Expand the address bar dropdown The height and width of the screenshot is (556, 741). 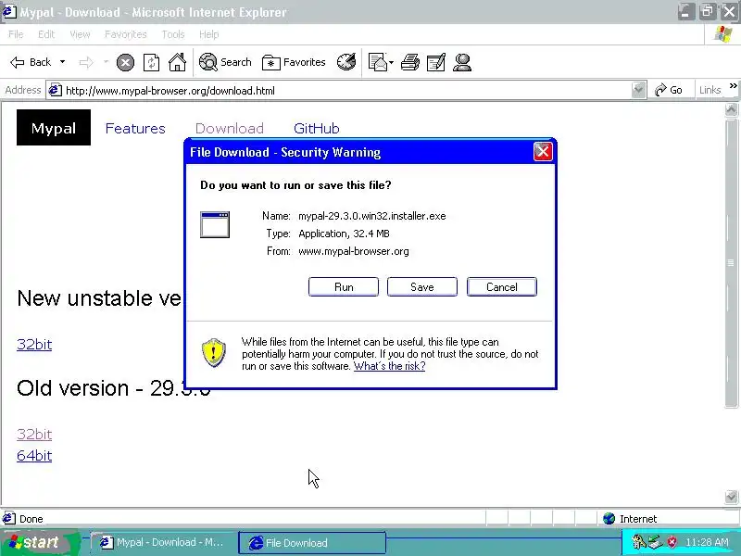coord(638,90)
